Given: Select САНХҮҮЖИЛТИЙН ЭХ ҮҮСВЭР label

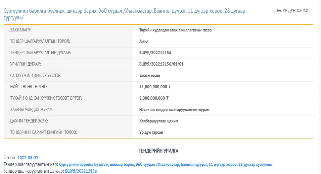Looking at the screenshot, I should (x=36, y=76).
